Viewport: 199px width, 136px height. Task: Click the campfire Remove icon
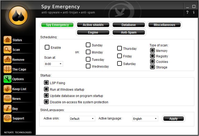tap(8, 59)
